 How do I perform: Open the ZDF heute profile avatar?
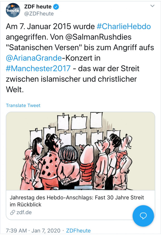pos(13,10)
